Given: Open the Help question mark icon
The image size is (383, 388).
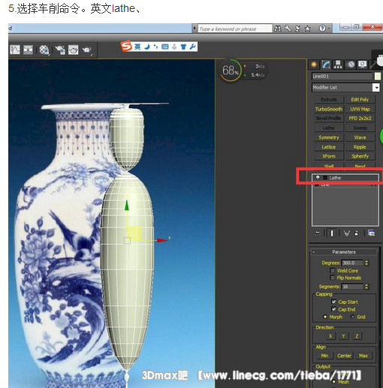Looking at the screenshot, I should [x=322, y=29].
